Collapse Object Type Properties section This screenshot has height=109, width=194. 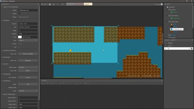2,7
